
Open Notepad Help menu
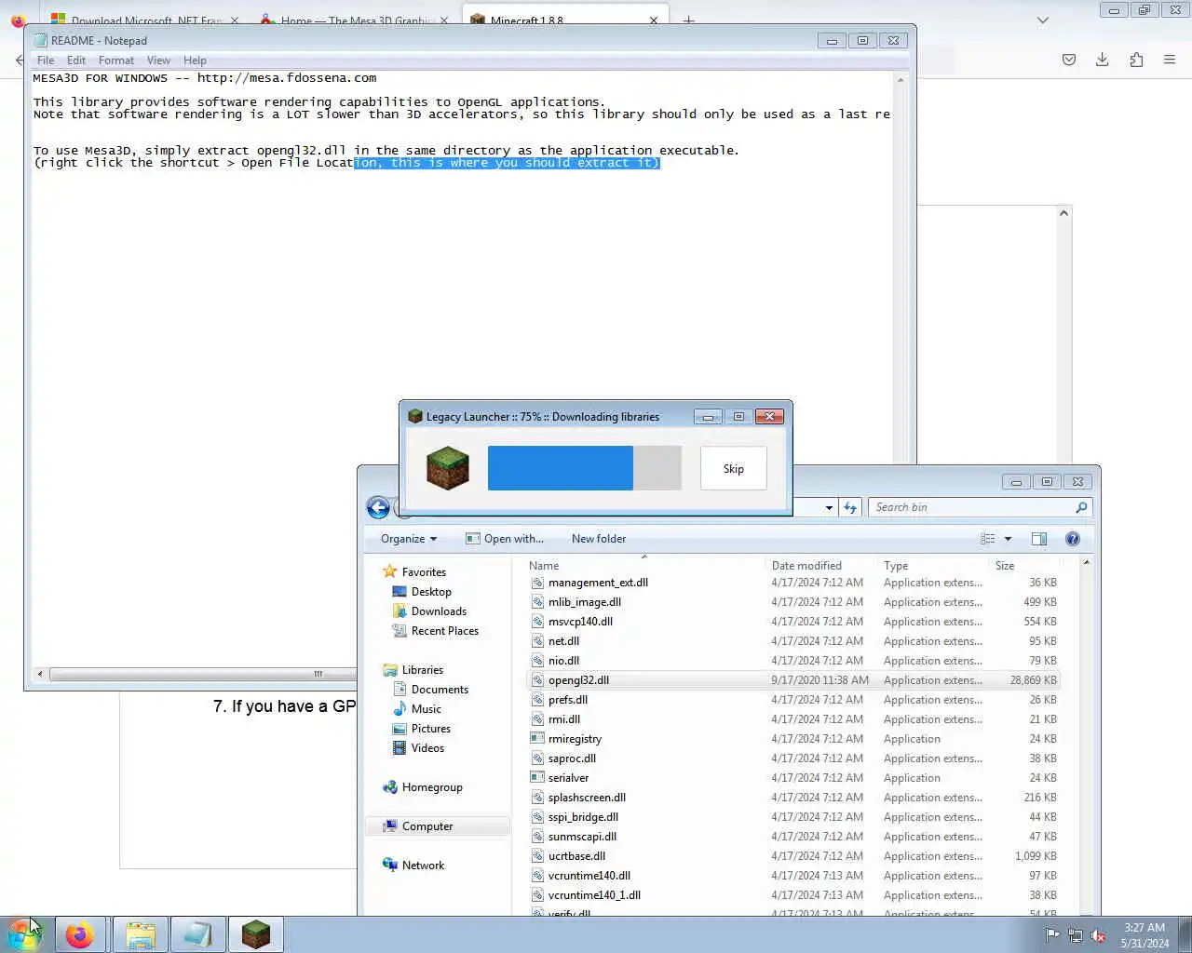195,60
